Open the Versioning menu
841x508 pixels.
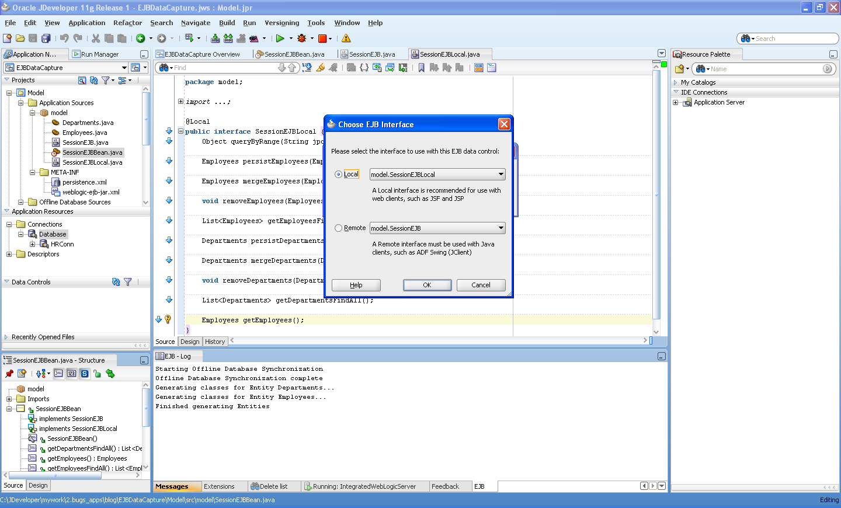pos(282,23)
